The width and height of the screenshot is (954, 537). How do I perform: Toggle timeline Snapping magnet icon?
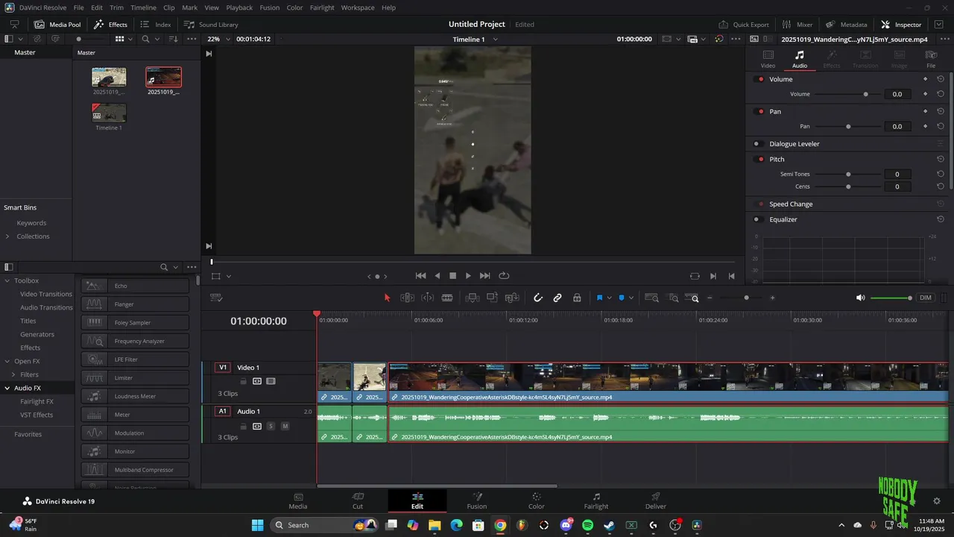[x=538, y=298]
